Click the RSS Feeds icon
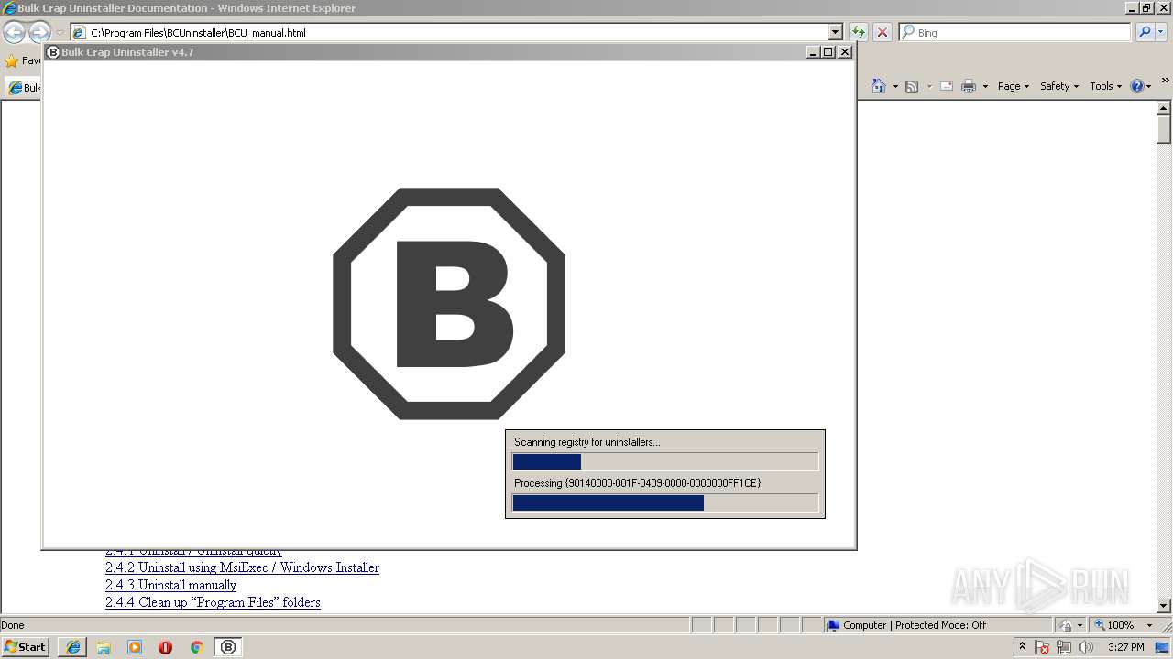The width and height of the screenshot is (1173, 659). point(912,86)
